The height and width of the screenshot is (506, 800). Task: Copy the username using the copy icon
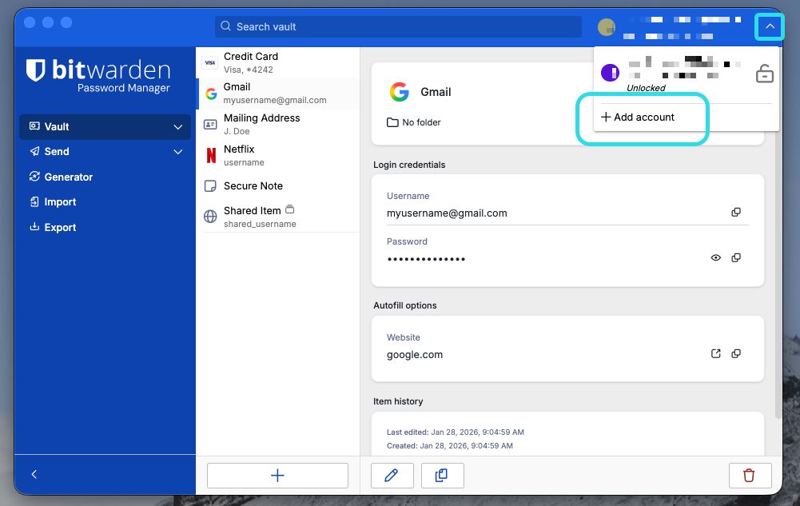(x=736, y=212)
